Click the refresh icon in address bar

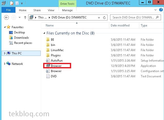pos(104,17)
